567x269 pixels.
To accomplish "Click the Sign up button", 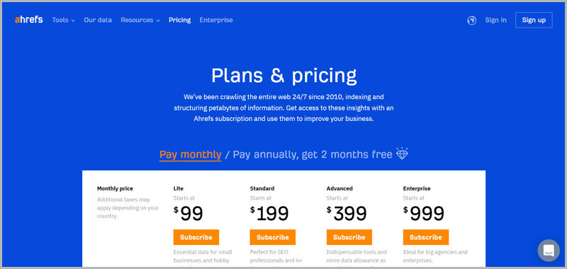I will pos(534,21).
